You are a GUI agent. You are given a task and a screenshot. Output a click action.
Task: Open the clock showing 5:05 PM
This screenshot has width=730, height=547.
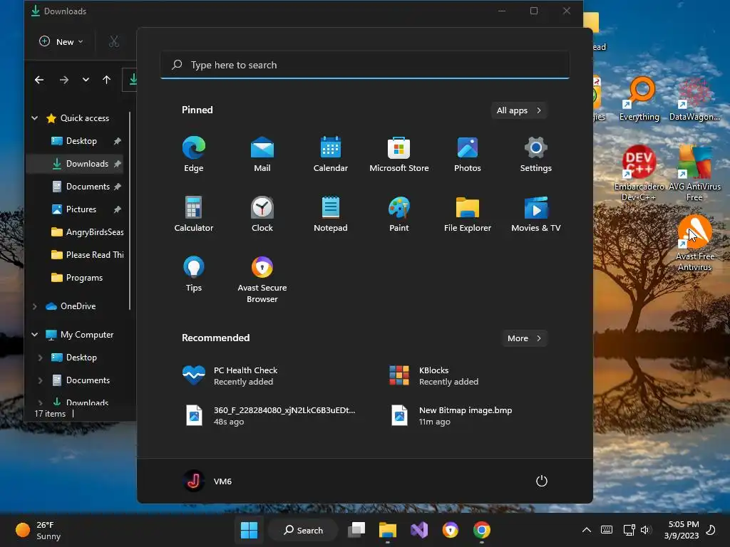point(682,530)
